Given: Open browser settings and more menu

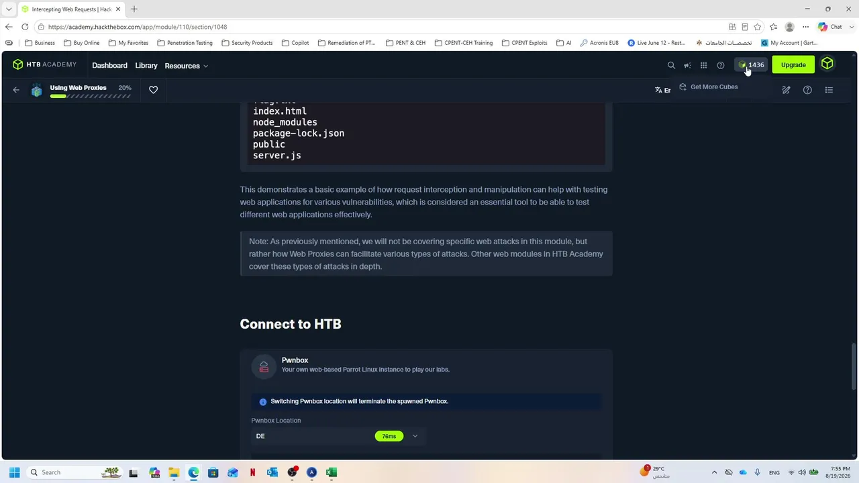Looking at the screenshot, I should (x=806, y=27).
